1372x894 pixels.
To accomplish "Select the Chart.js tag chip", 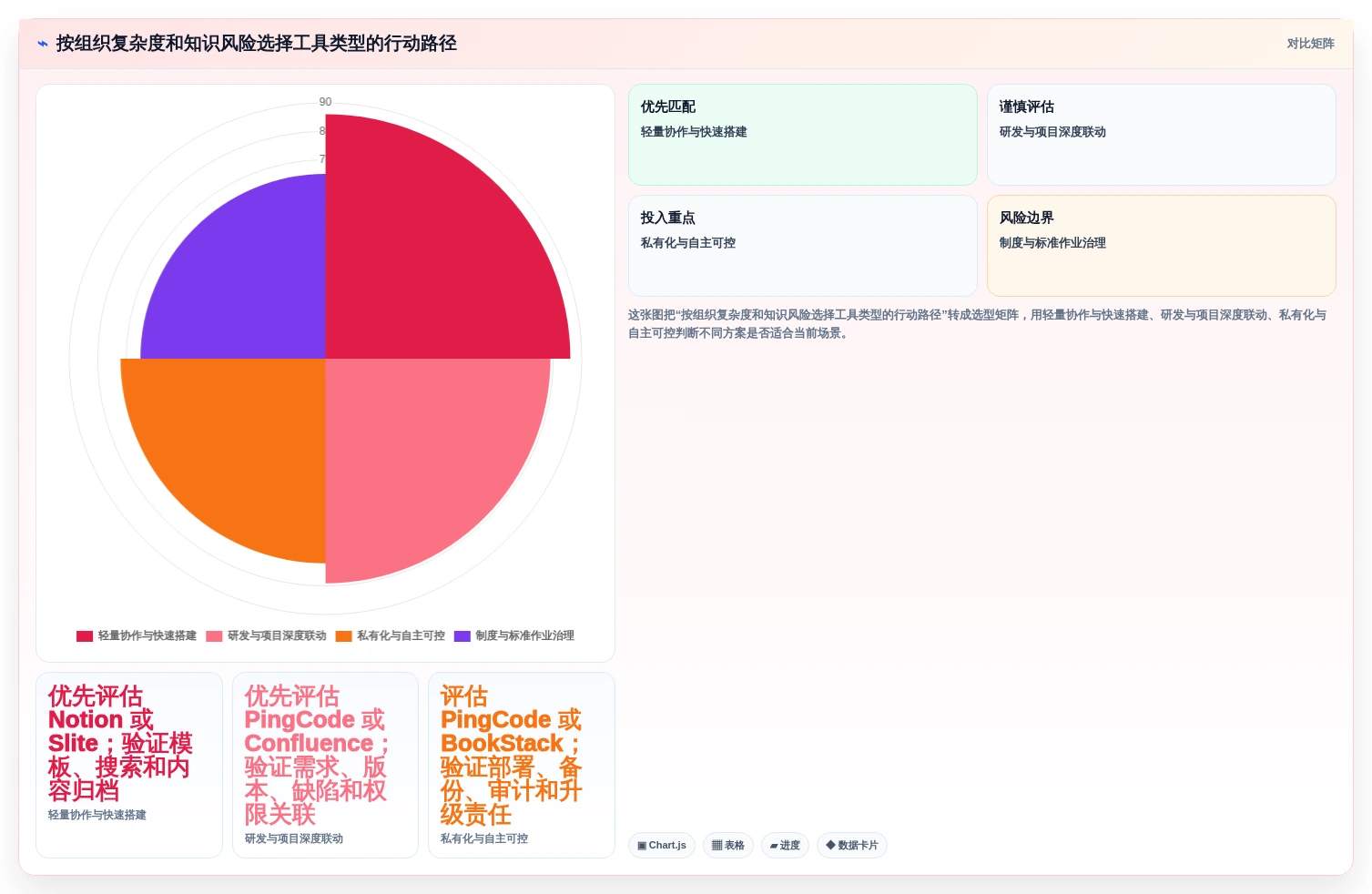I will [x=662, y=846].
